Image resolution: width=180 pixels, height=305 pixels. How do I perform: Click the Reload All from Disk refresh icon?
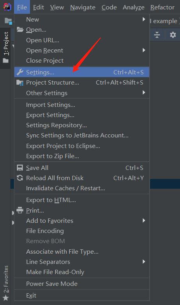coord(20,178)
